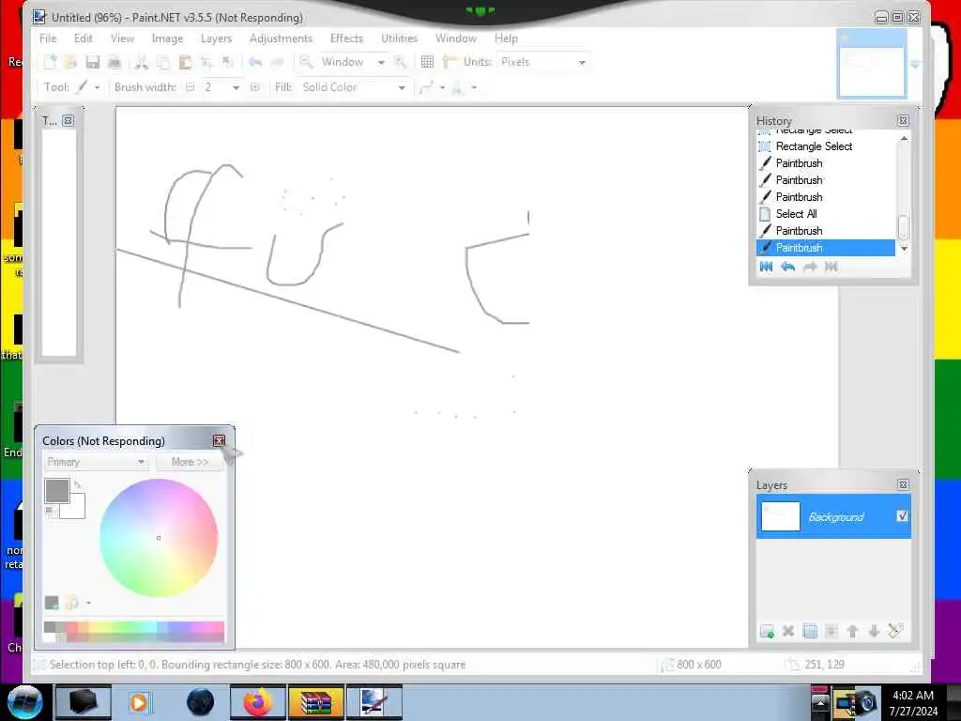Click the New image toolbar icon

click(51, 62)
